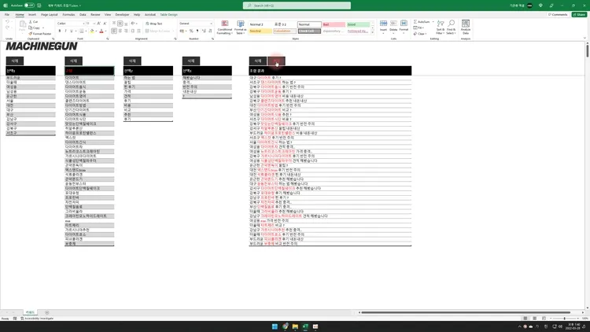Open the Formulas ribbon tab
Image resolution: width=590 pixels, height=332 pixels.
coord(69,14)
